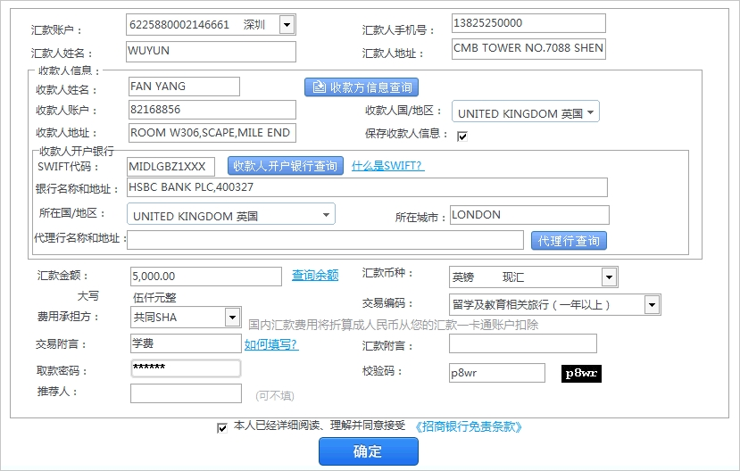740x471 pixels.
Task: Open the 汇款账户 account dropdown
Action: coord(287,25)
